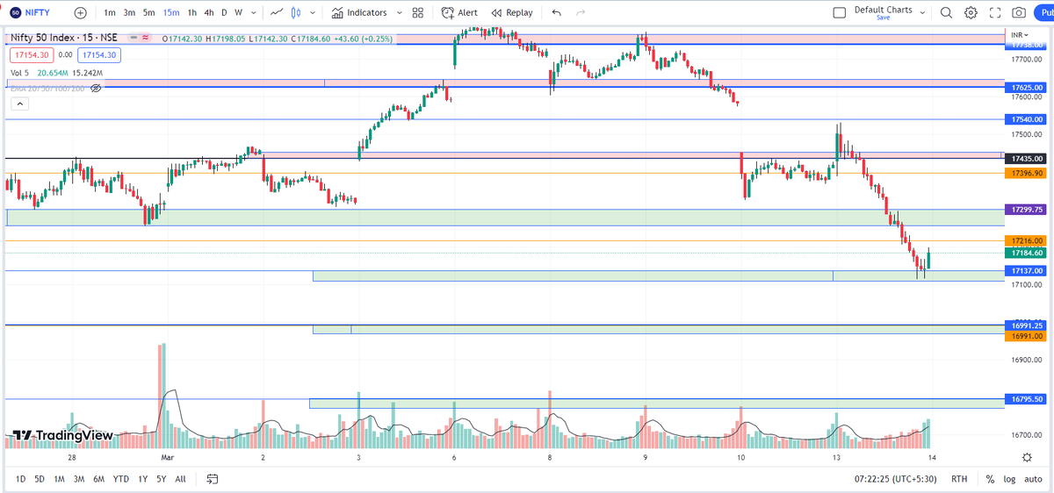The height and width of the screenshot is (493, 1054).
Task: Select the All date range
Action: pos(180,479)
